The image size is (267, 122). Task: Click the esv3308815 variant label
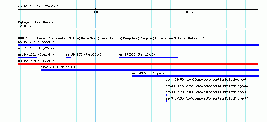click(x=207, y=86)
